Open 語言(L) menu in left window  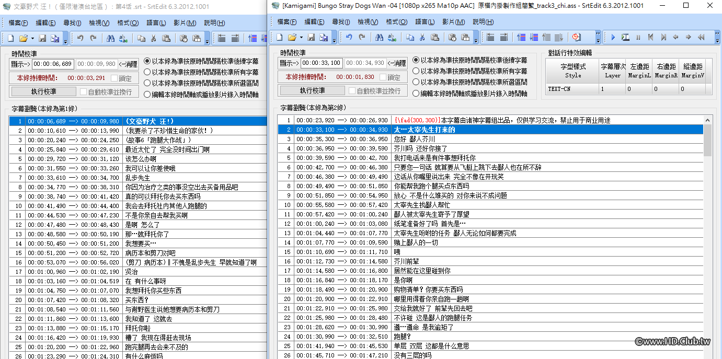[156, 23]
